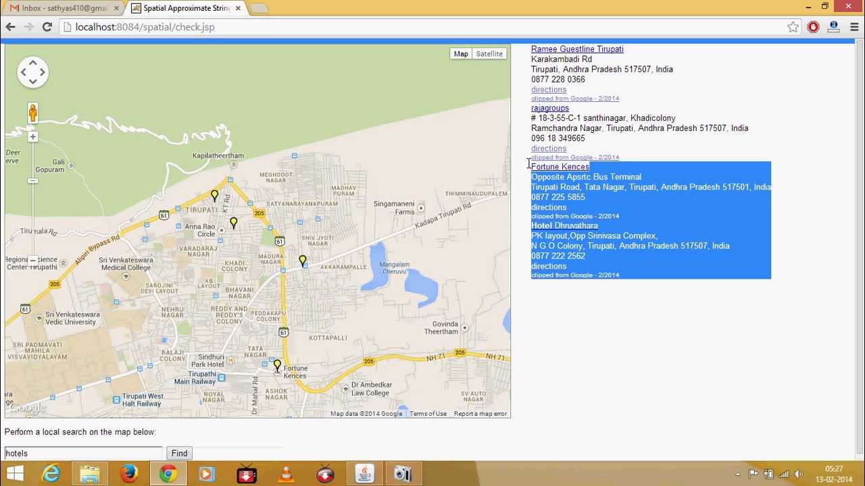
Task: Pan the map up using the arrow control
Action: coord(32,63)
